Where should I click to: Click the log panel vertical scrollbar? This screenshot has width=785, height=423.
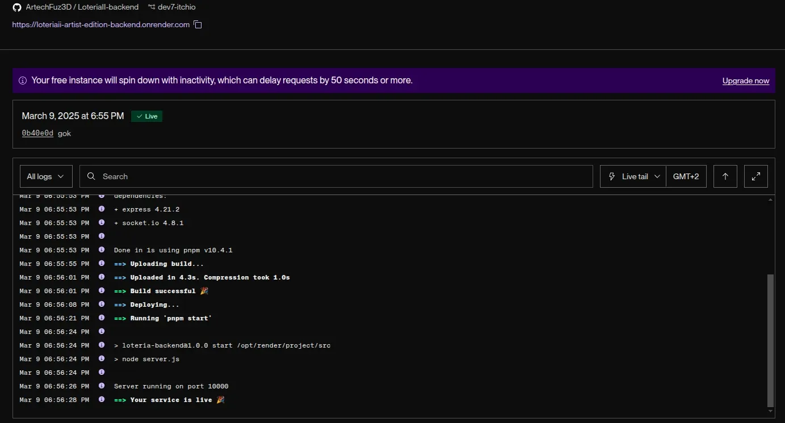click(770, 340)
